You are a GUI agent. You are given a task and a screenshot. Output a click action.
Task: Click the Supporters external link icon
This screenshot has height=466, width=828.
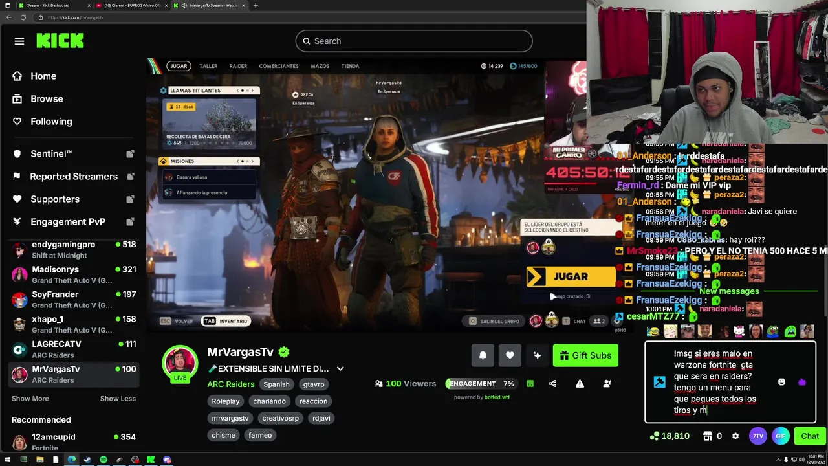[130, 199]
